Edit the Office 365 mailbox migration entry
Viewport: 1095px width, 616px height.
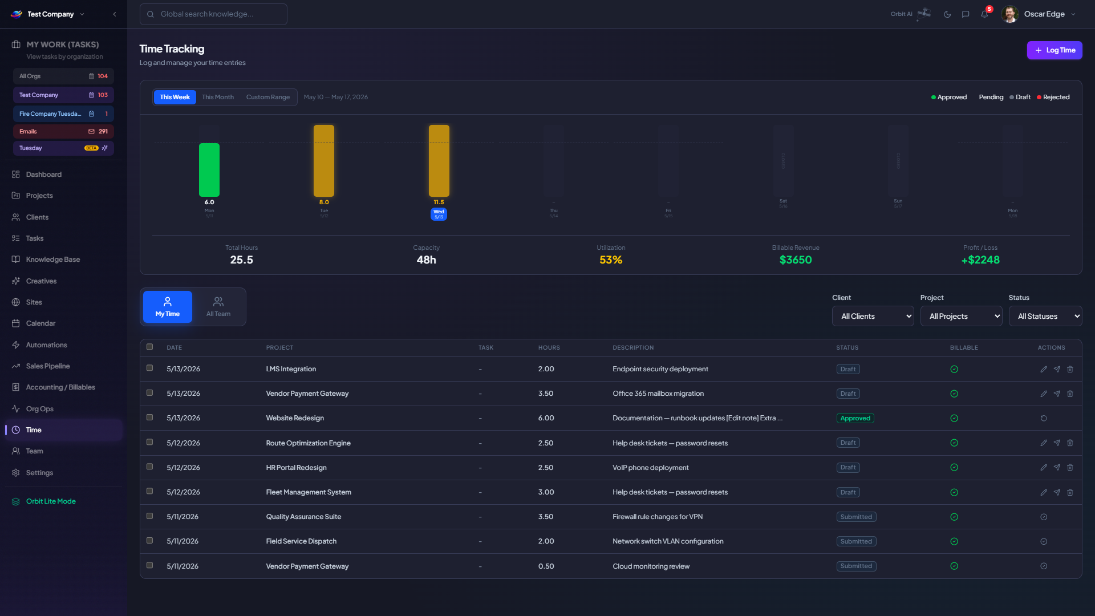click(x=1044, y=394)
